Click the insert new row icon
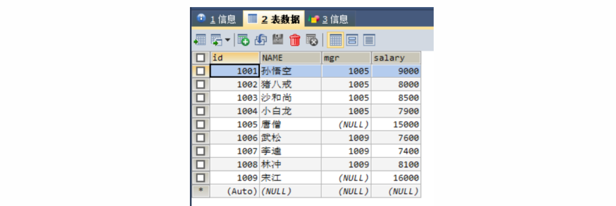 point(244,40)
